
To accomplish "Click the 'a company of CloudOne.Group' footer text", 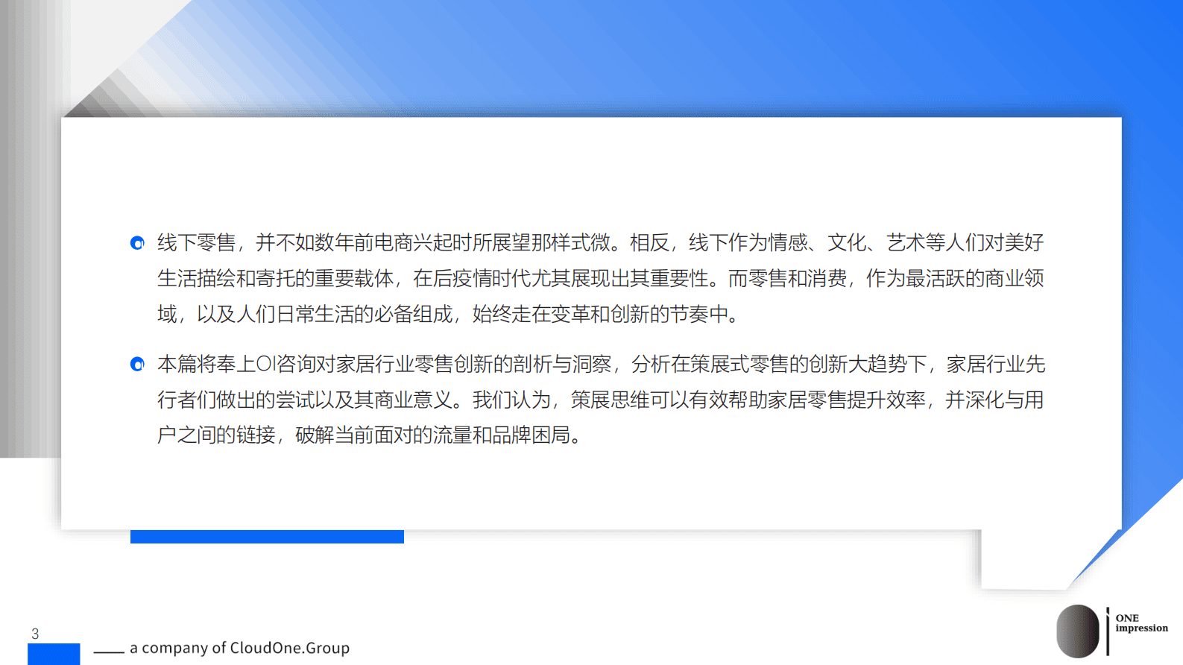I will coord(239,648).
